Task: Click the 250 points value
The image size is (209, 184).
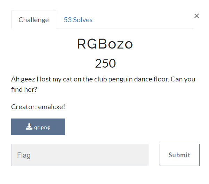Action: pos(105,63)
